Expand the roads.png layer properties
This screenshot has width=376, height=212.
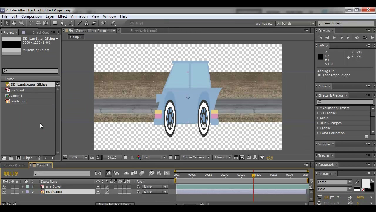coord(23,192)
